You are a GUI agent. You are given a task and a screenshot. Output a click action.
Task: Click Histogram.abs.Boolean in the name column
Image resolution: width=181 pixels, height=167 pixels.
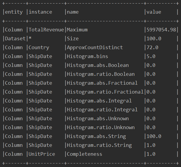(x=98, y=65)
